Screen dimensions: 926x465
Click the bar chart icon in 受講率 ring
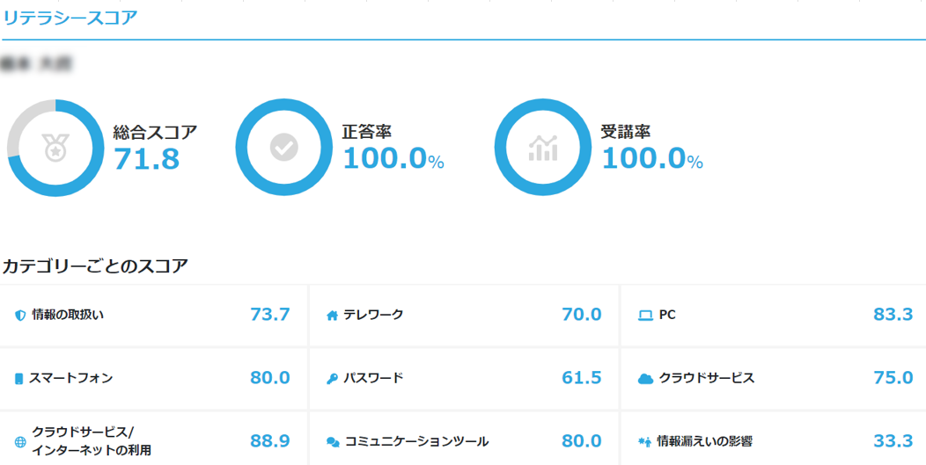[543, 148]
